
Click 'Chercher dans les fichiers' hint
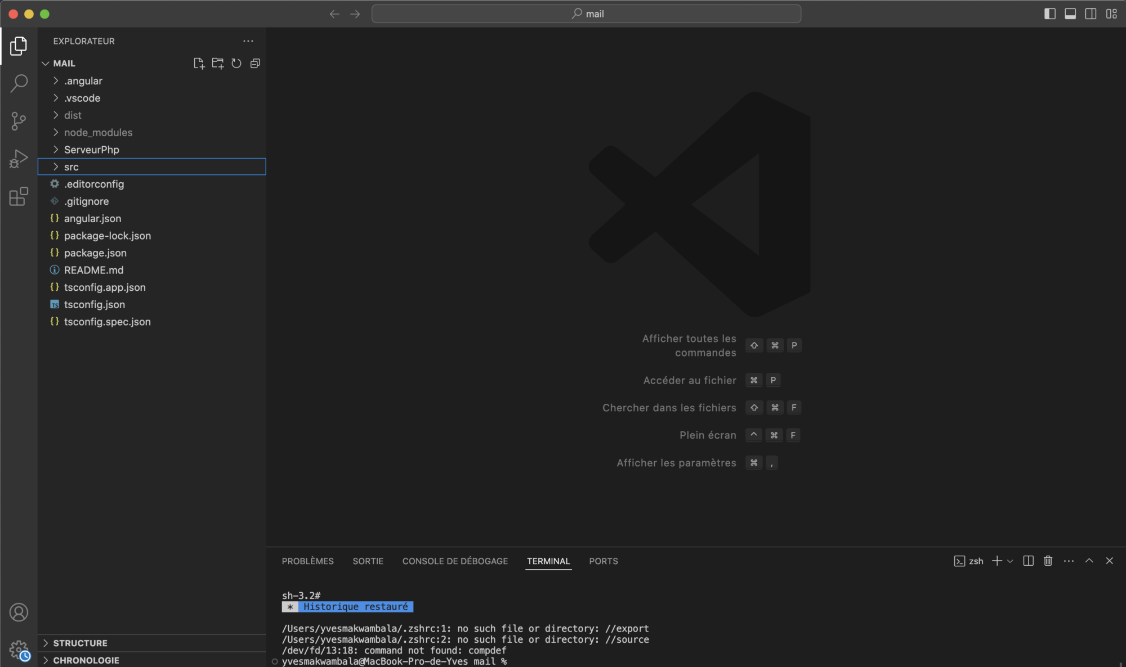click(669, 408)
